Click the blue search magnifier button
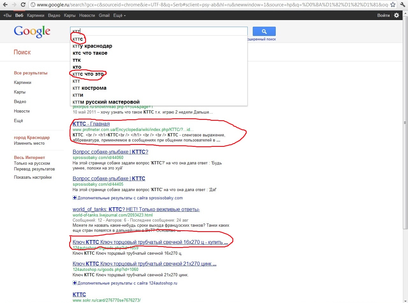The image size is (408, 303). pos(264,31)
